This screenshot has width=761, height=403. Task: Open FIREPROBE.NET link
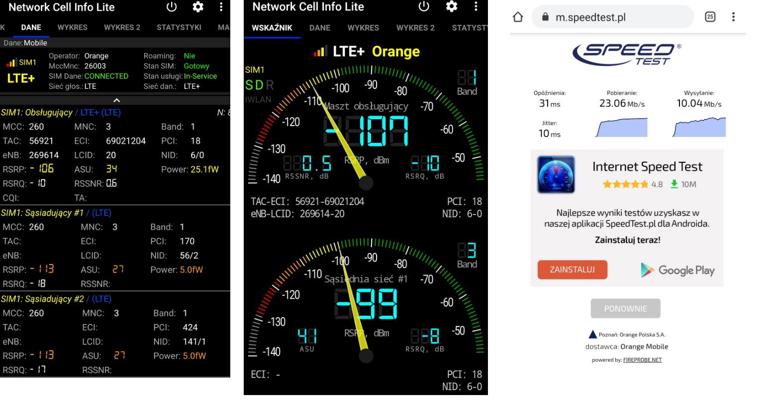(x=642, y=360)
